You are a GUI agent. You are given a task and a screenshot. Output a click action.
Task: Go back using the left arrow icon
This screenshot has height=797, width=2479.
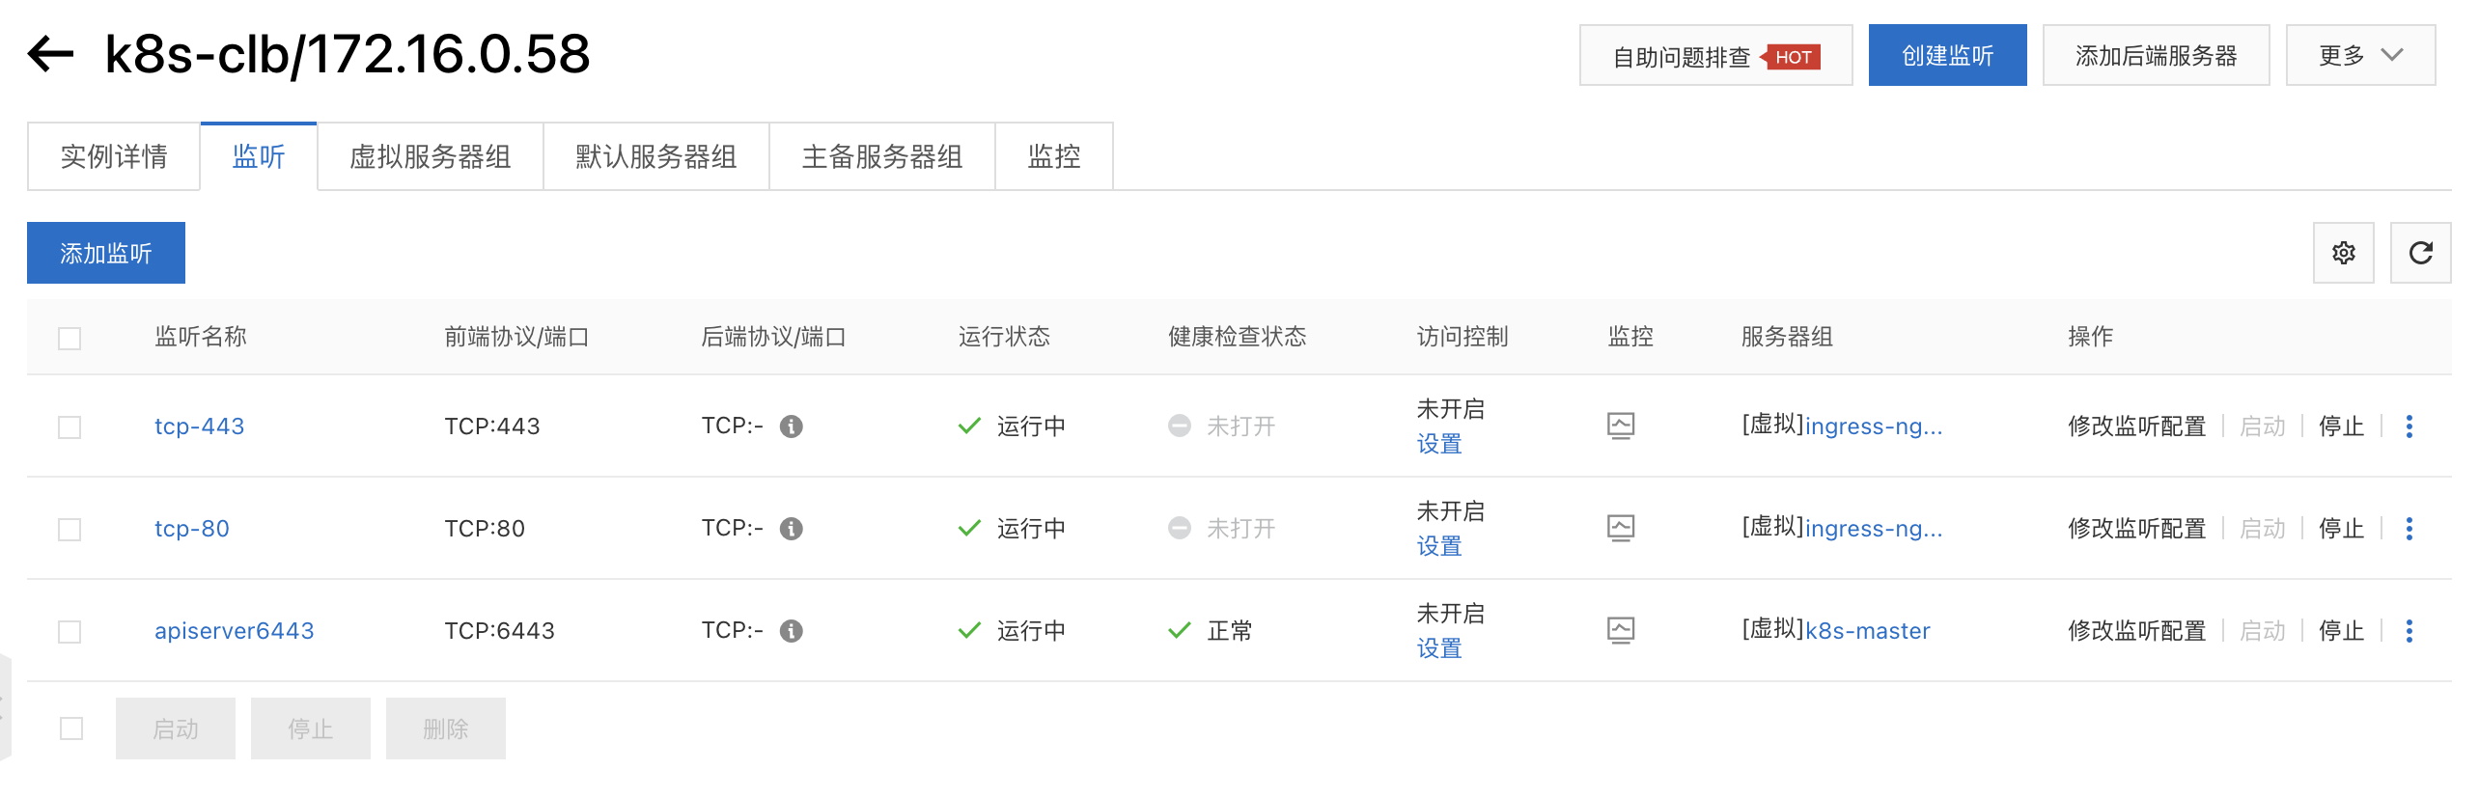click(x=50, y=54)
